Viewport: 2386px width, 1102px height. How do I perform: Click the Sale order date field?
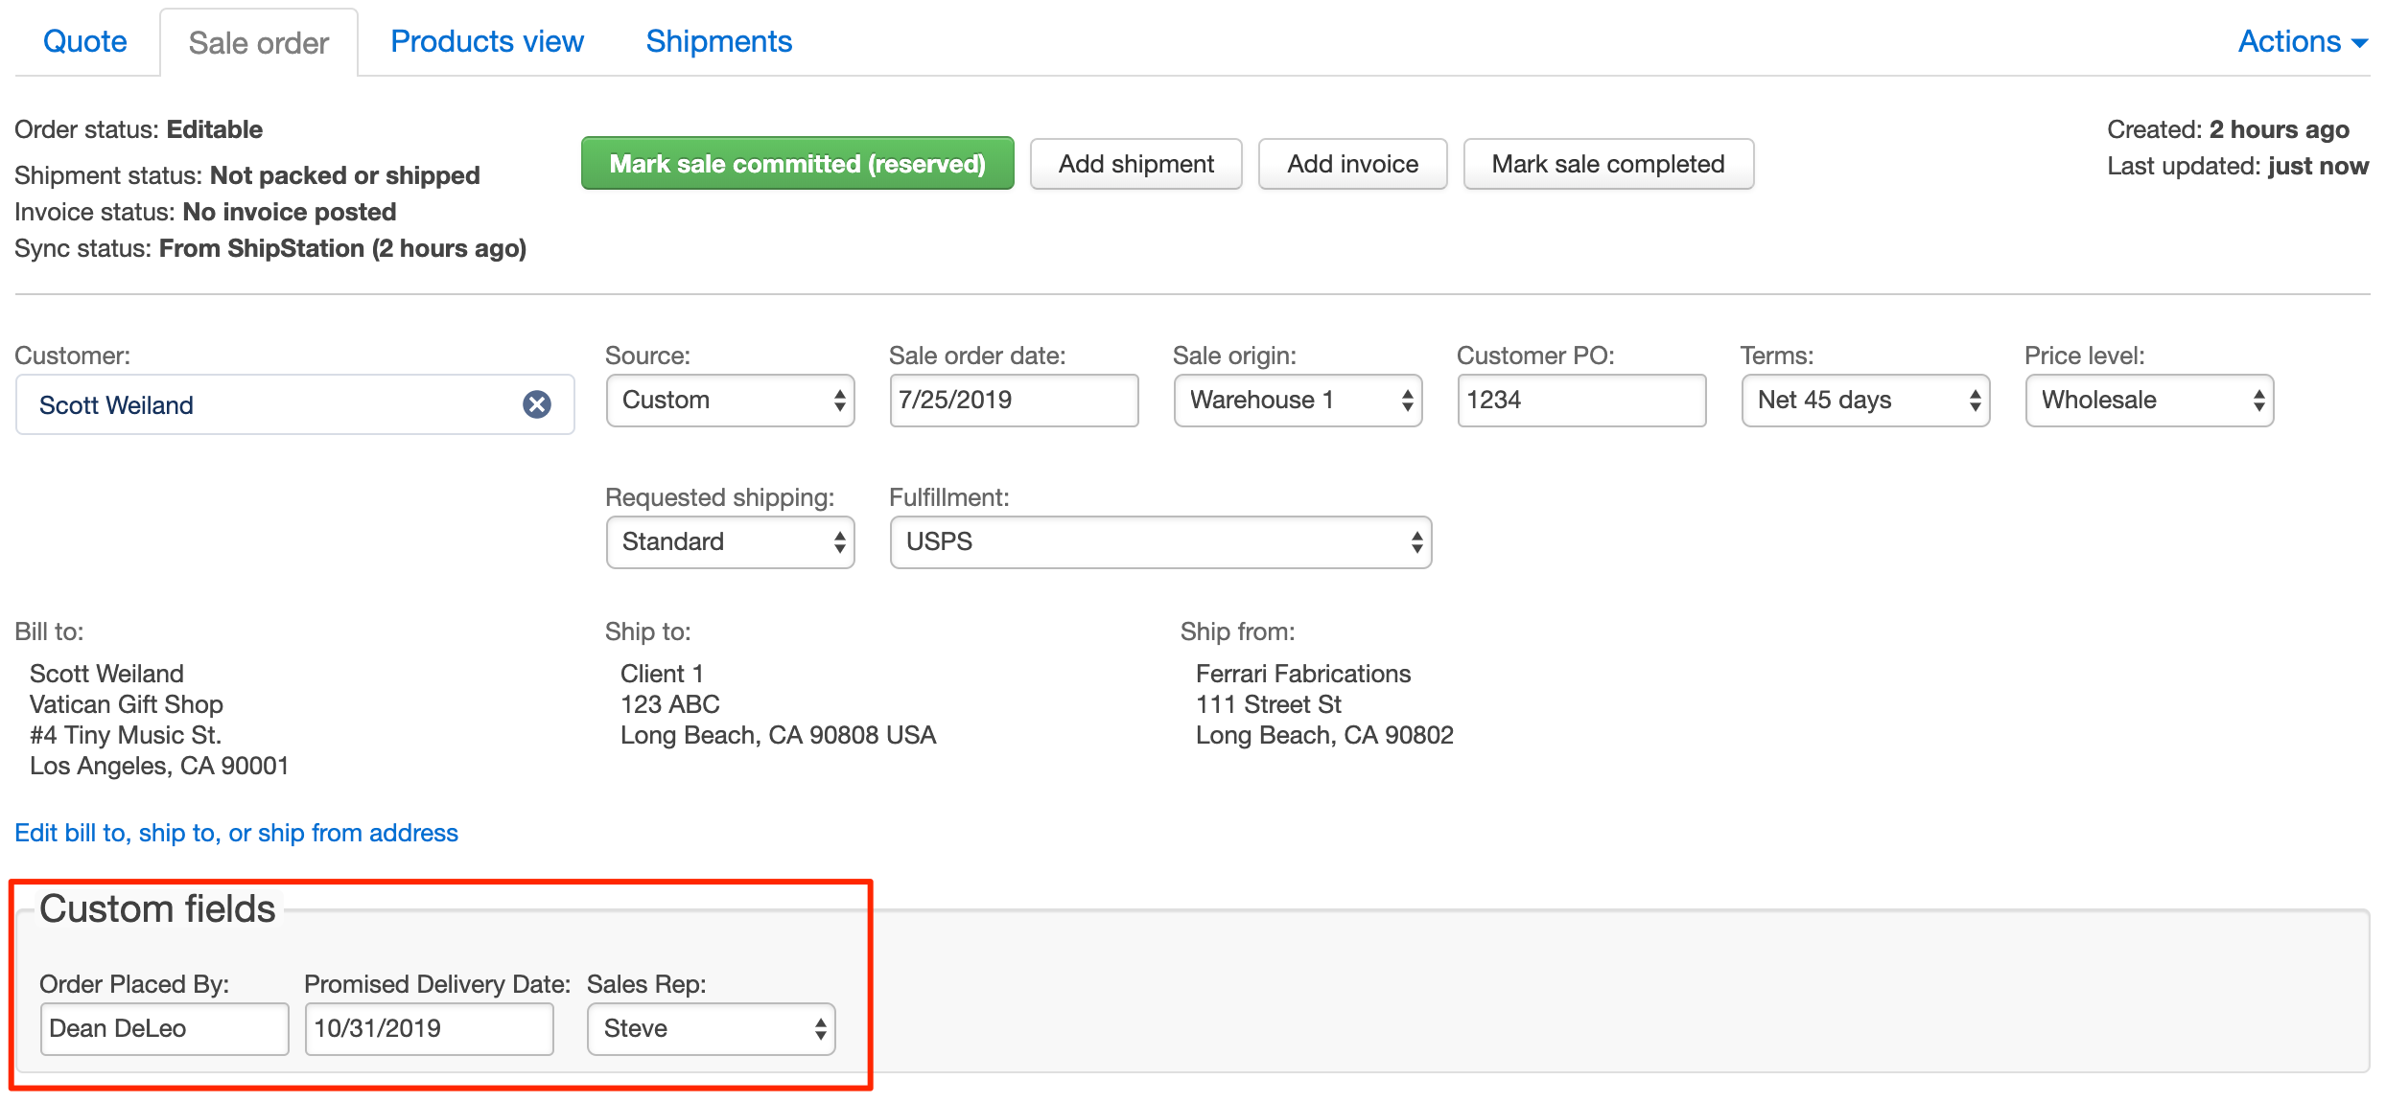point(1015,401)
